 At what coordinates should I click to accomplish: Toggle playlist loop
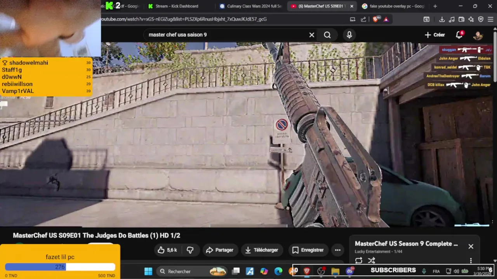click(x=359, y=261)
